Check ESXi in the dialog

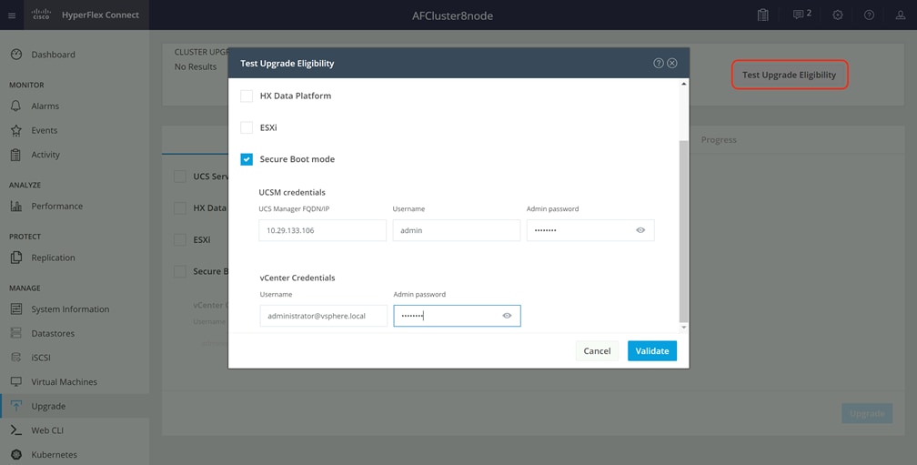coord(247,127)
